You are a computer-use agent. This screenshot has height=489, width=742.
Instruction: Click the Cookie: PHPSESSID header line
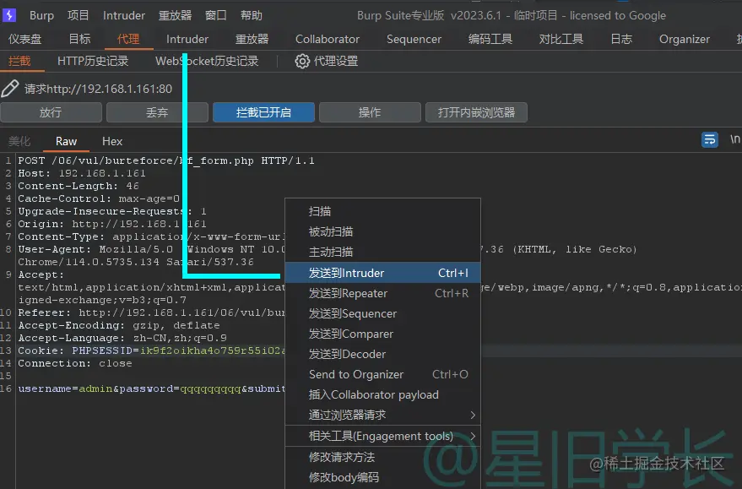click(151, 350)
